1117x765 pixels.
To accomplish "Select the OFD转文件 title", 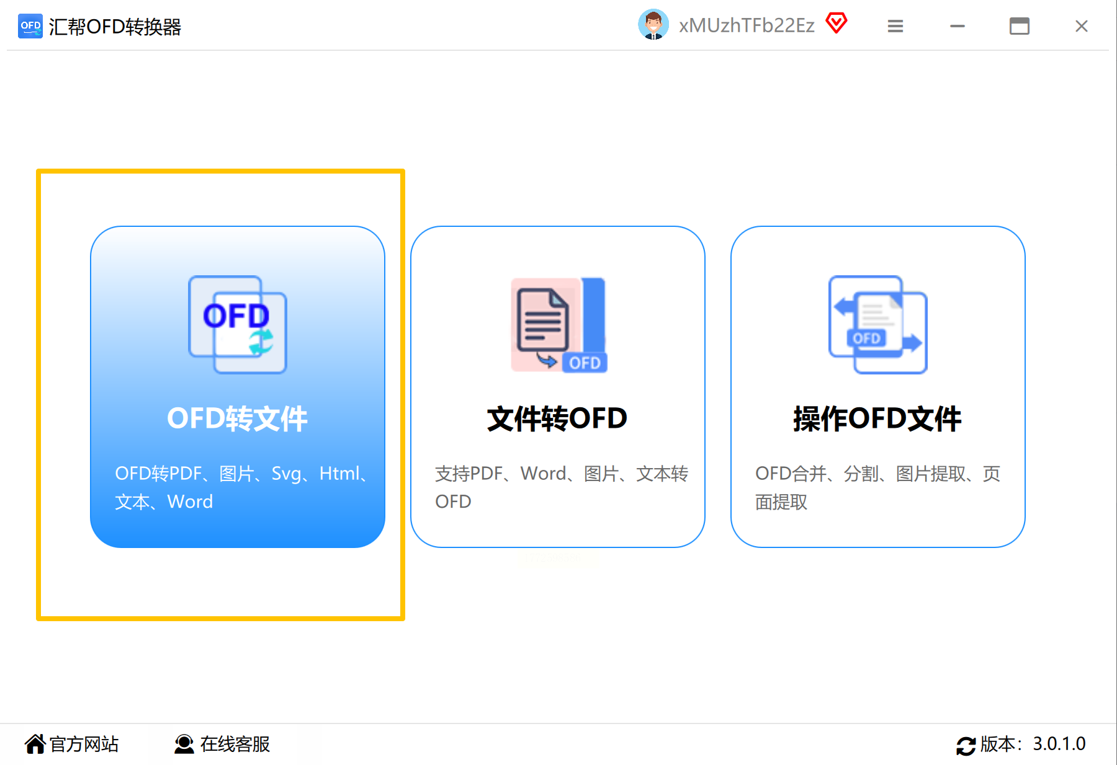I will [238, 418].
